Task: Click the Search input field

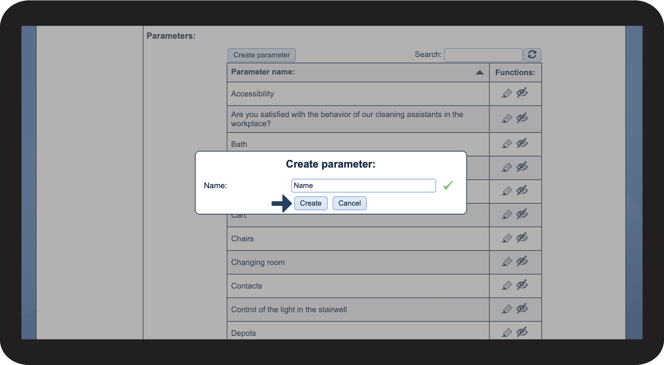Action: [483, 55]
